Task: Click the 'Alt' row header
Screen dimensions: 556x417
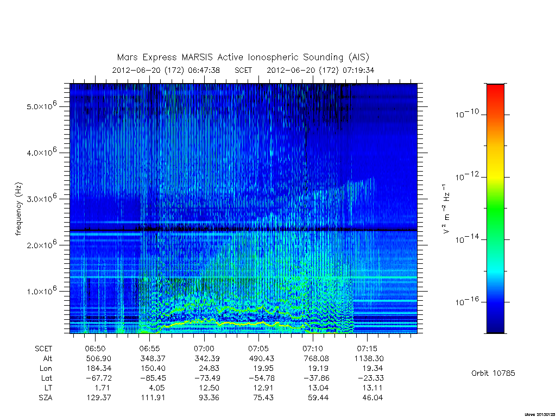Action: 47,358
